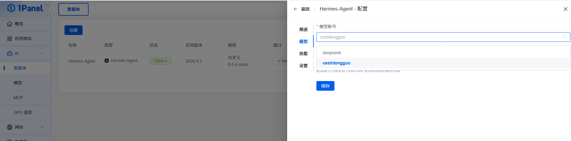Open the 设置 tab
The image size is (571, 141).
pos(303,66)
